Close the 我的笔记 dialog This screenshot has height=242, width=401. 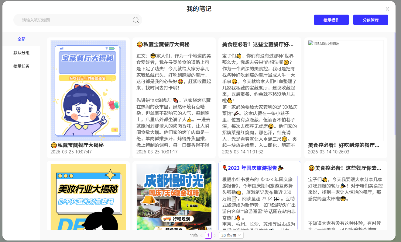point(387,9)
